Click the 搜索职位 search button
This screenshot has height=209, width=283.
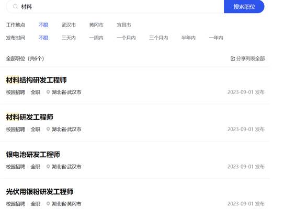244,7
